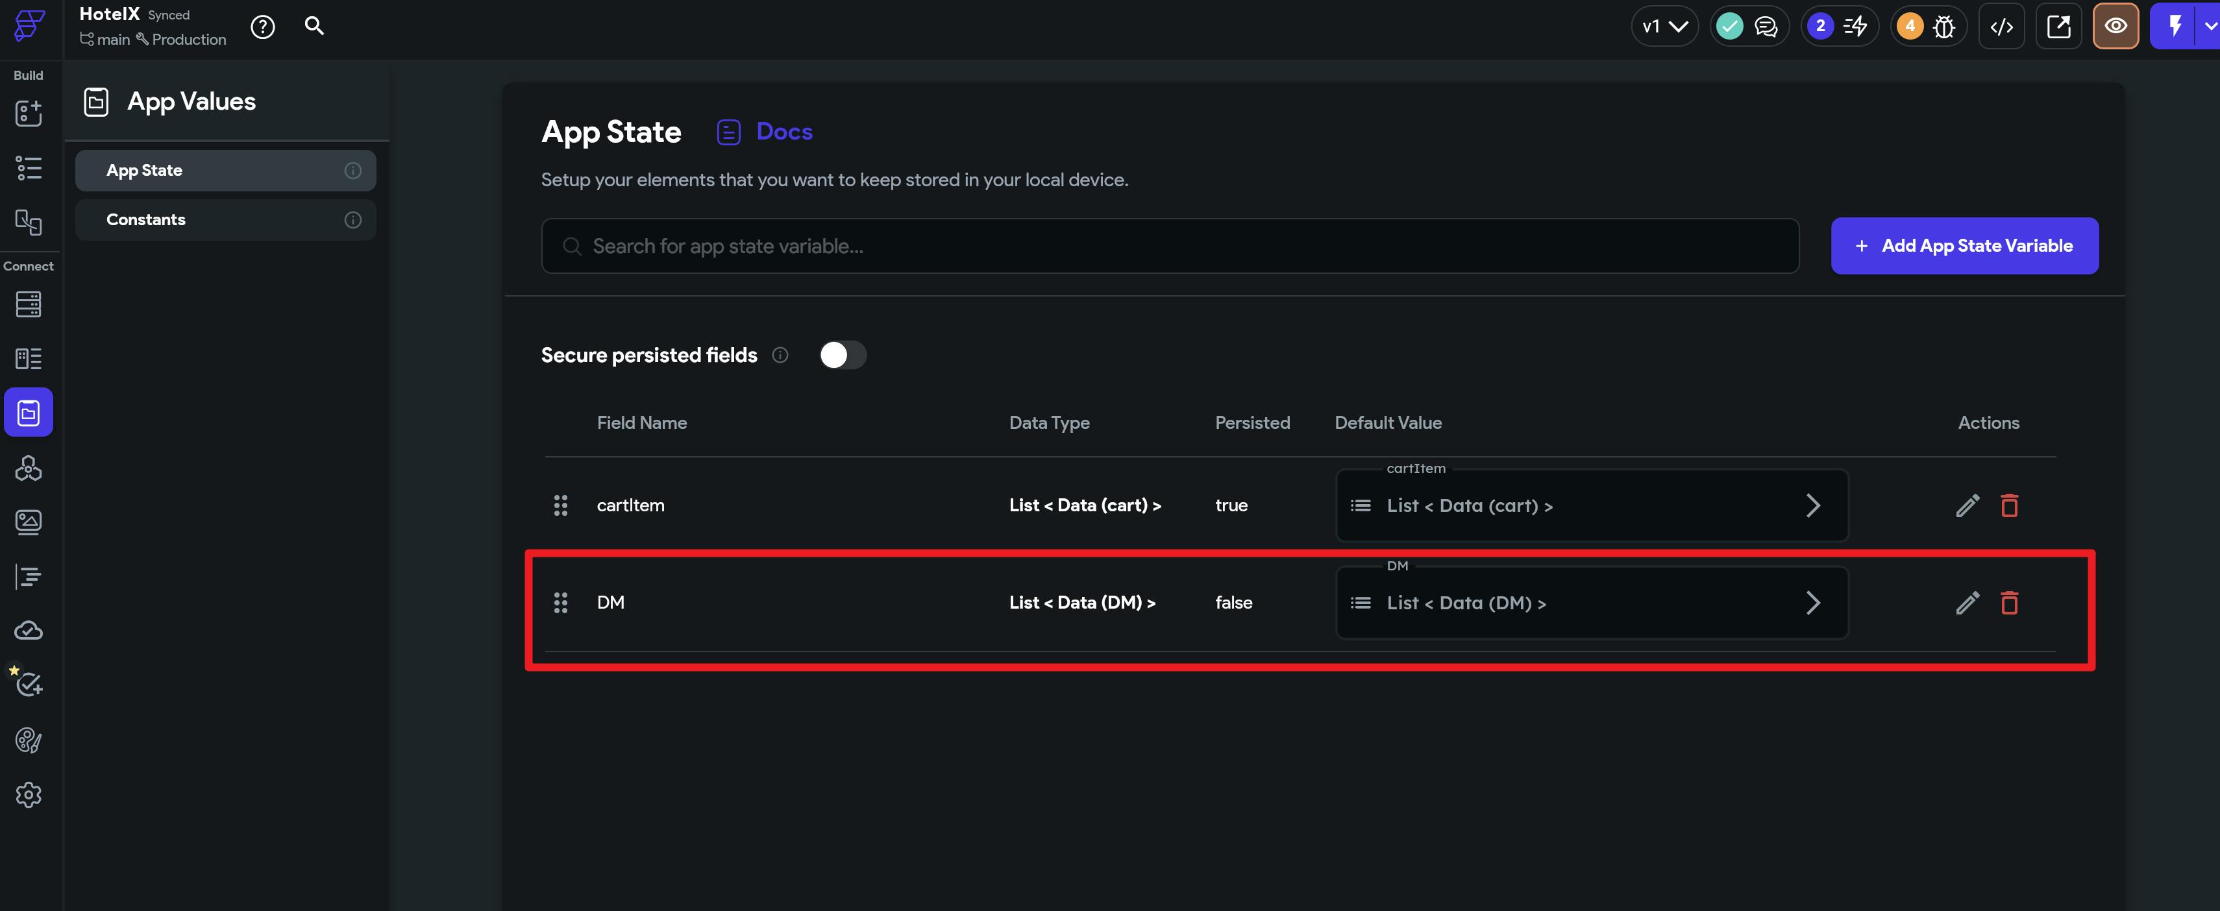Image resolution: width=2220 pixels, height=911 pixels.
Task: Open the Storyboard icon in sidebar
Action: pyautogui.click(x=29, y=222)
